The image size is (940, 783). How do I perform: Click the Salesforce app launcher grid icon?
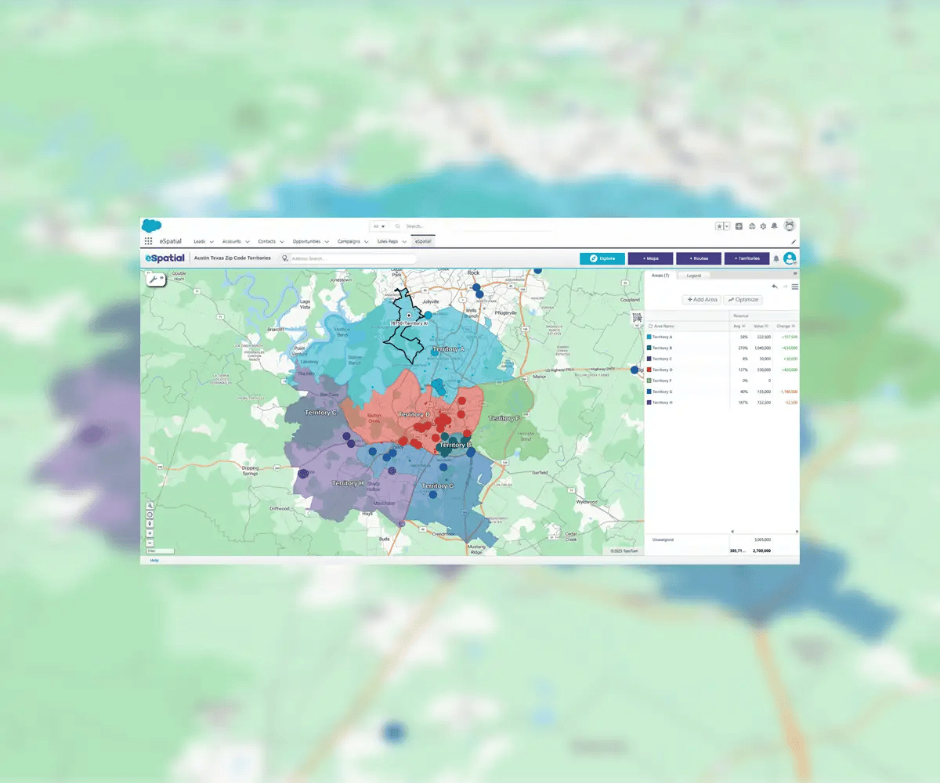click(148, 241)
